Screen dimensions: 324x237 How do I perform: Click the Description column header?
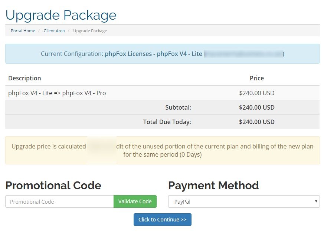[24, 78]
